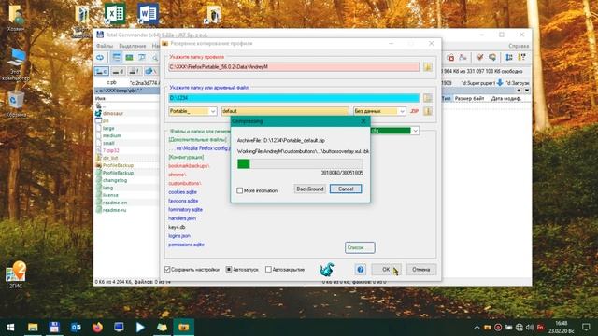Click the Список button
Image resolution: width=598 pixels, height=336 pixels.
pyautogui.click(x=360, y=247)
